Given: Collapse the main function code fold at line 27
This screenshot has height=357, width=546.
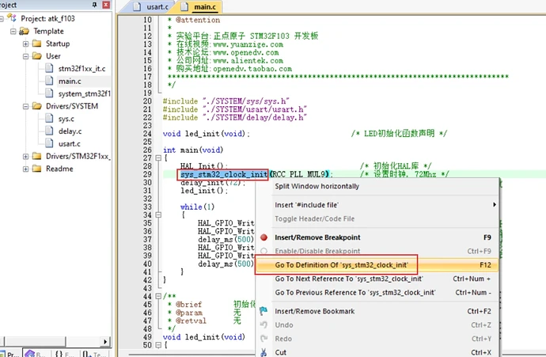Looking at the screenshot, I should [157, 158].
